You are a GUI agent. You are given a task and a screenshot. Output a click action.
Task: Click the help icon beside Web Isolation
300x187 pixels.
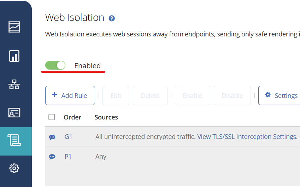[x=112, y=18]
